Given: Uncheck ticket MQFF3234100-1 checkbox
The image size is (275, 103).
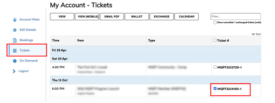Looking at the screenshot, I should 215,89.
